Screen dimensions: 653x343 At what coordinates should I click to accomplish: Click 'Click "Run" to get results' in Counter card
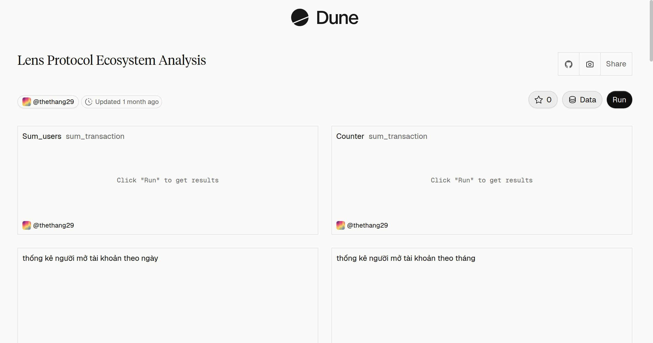(482, 180)
